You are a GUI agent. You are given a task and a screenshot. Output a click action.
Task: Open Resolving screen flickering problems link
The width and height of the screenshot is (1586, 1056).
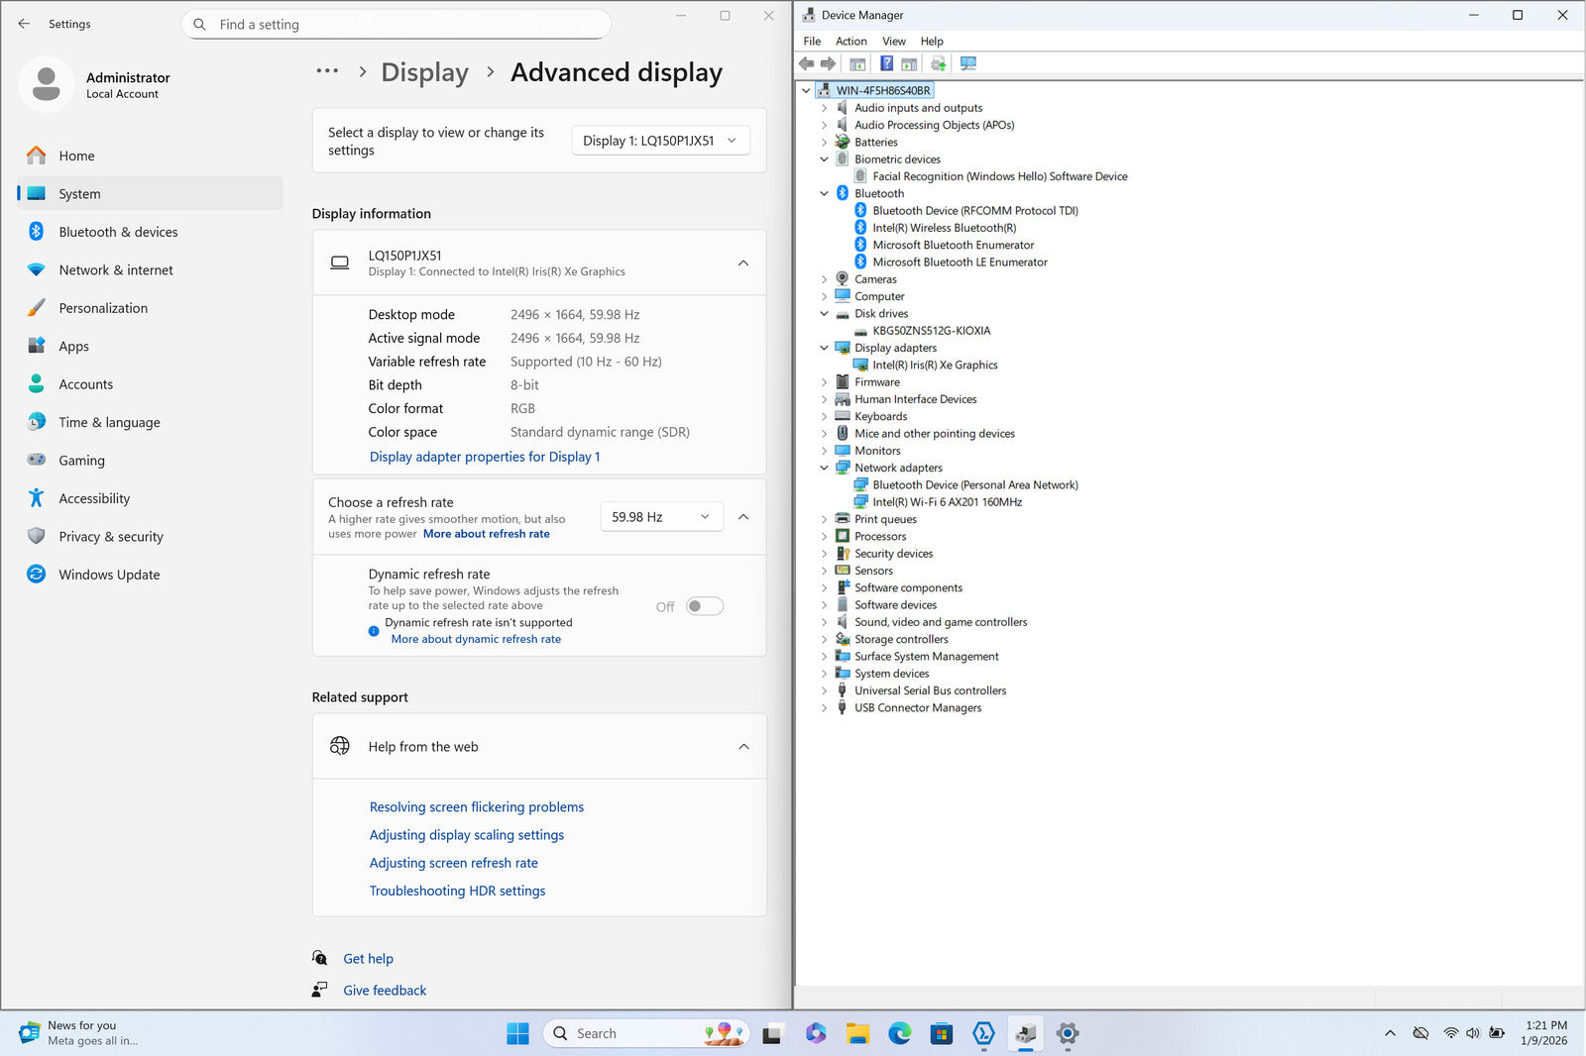pos(477,807)
